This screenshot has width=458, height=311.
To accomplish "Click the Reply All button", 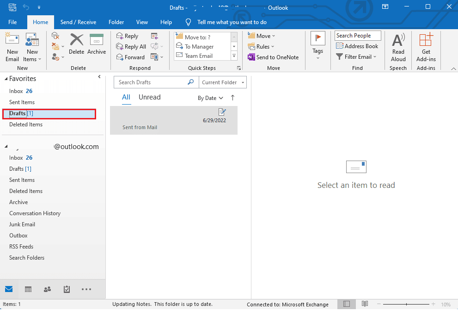I will (131, 47).
